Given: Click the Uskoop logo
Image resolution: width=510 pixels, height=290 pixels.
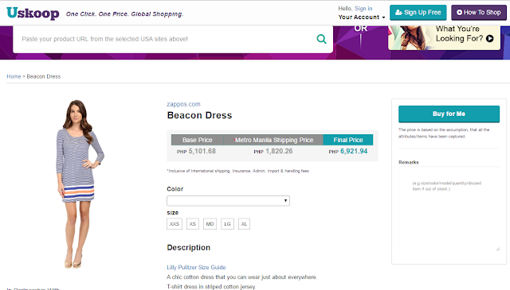Looking at the screenshot, I should (x=33, y=14).
